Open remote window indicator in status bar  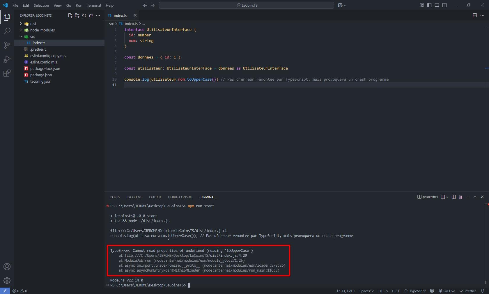pos(5,291)
